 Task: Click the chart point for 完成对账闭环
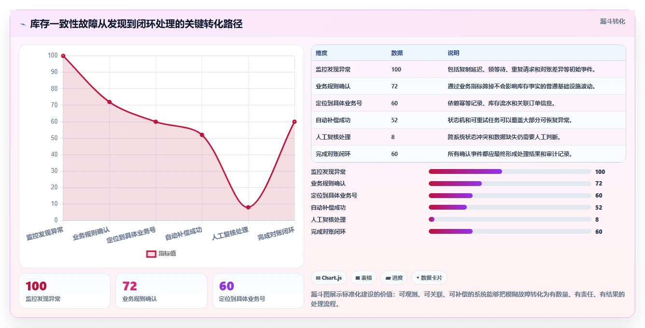294,122
